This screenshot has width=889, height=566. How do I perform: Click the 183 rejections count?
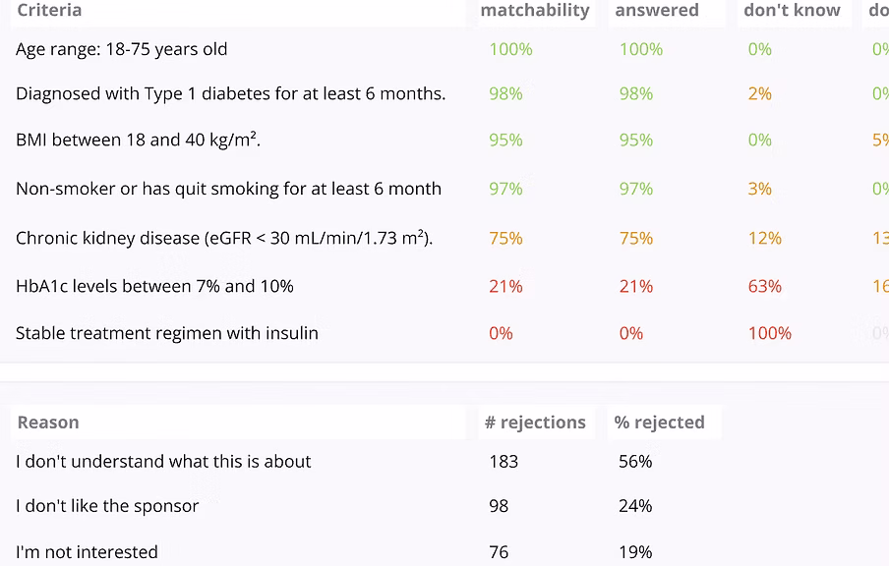coord(503,461)
